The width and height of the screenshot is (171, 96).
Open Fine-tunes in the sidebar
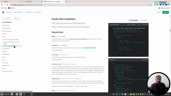pos(5,63)
